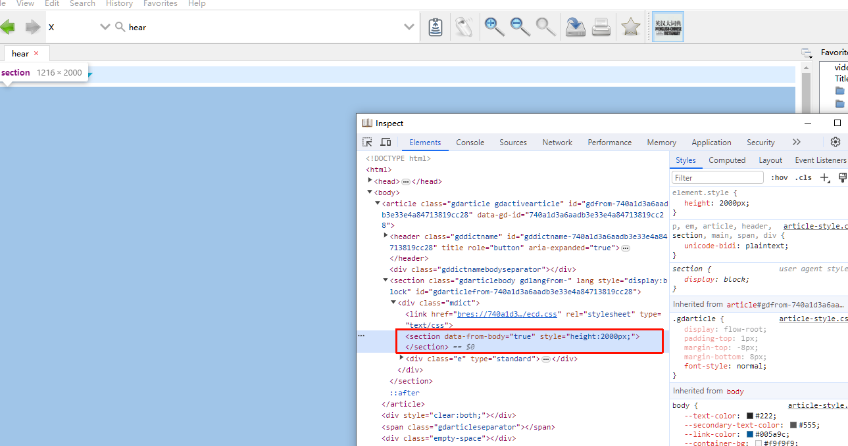
Task: Click the #005a9c link-color swatch
Action: pyautogui.click(x=750, y=434)
